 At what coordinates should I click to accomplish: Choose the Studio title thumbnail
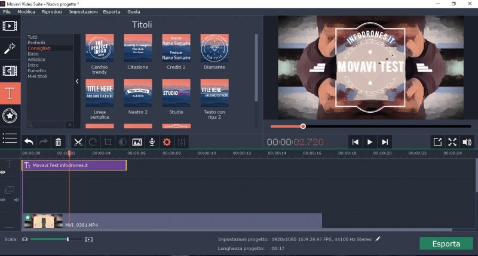tap(176, 93)
